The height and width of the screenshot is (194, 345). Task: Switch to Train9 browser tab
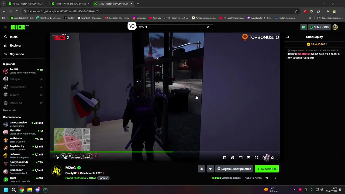(70, 4)
